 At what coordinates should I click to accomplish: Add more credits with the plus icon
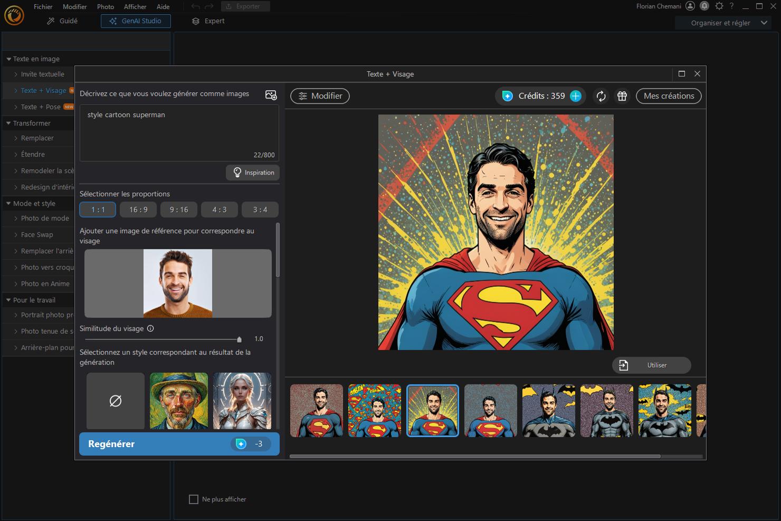pos(576,96)
